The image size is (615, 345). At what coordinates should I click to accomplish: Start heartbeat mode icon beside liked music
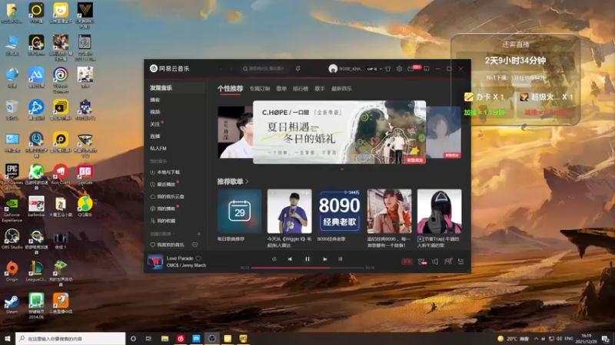point(195,245)
